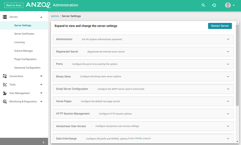Open the Licensing page
The height and width of the screenshot is (145, 241).
[20, 42]
